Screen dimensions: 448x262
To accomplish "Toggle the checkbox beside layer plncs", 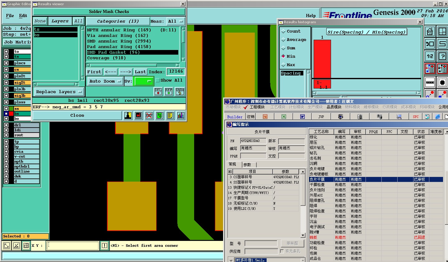I will point(6,63).
